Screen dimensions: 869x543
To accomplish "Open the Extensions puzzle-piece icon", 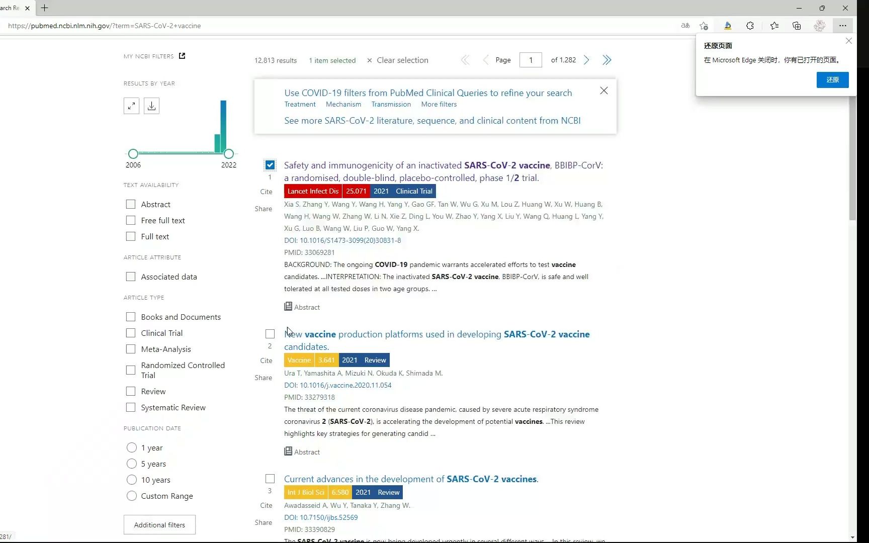I will tap(750, 26).
